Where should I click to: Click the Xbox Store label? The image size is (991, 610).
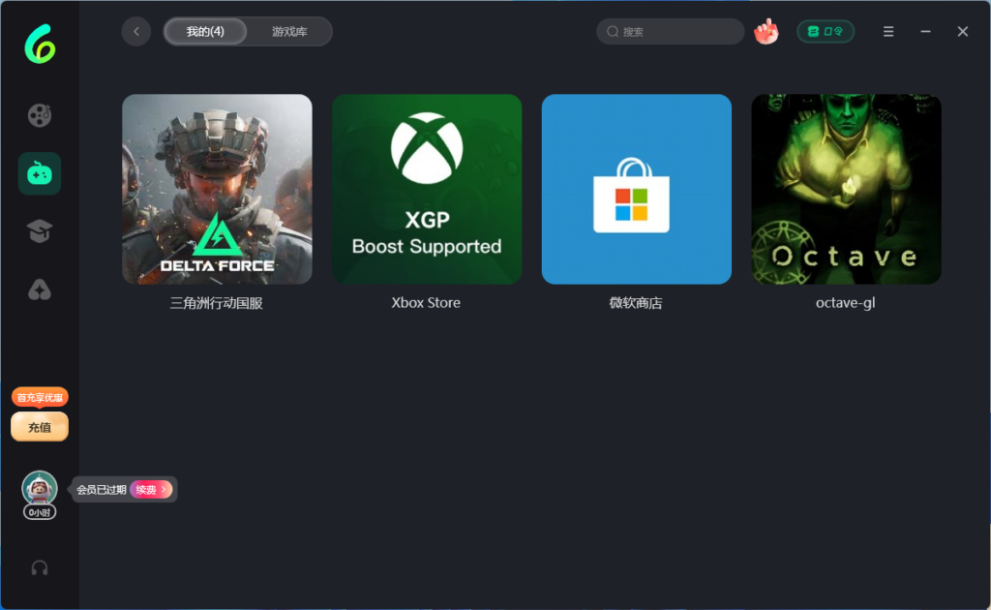click(x=426, y=303)
